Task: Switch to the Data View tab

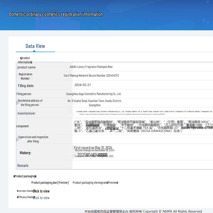Action: (x=35, y=46)
